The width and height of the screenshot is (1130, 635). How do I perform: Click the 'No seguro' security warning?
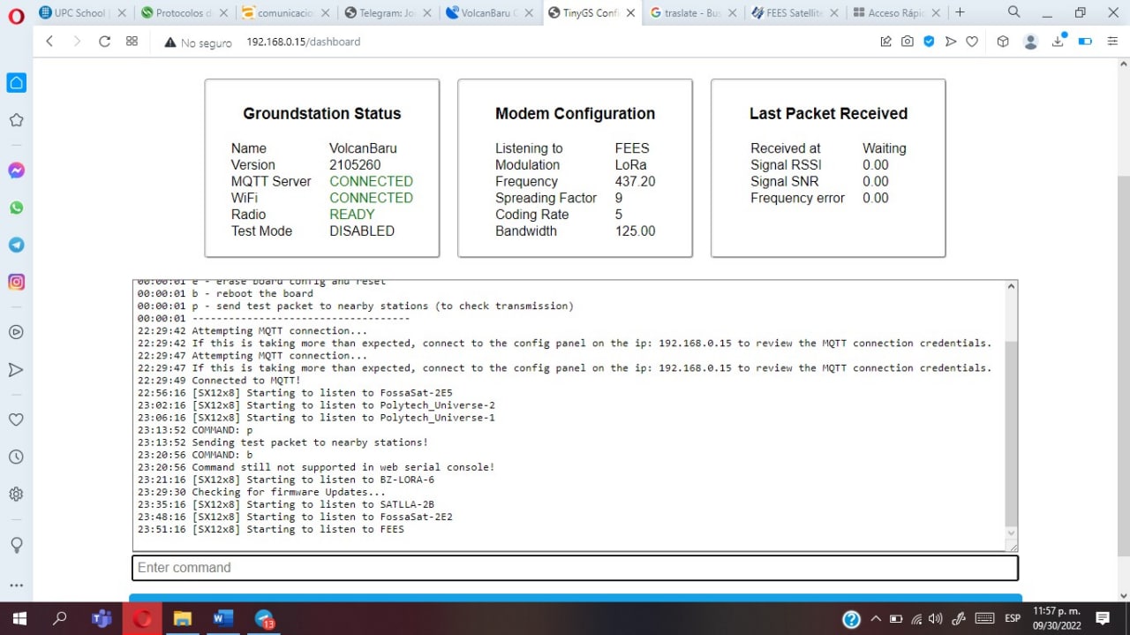point(198,42)
